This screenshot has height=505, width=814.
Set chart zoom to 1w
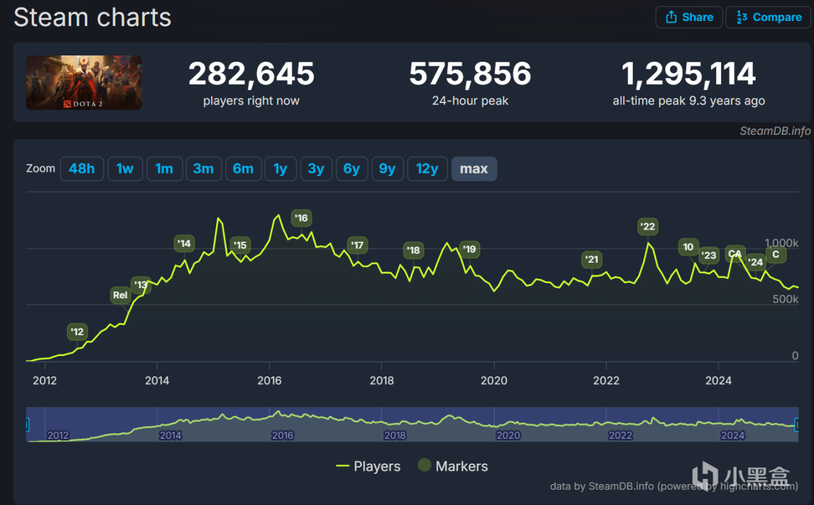tap(125, 169)
